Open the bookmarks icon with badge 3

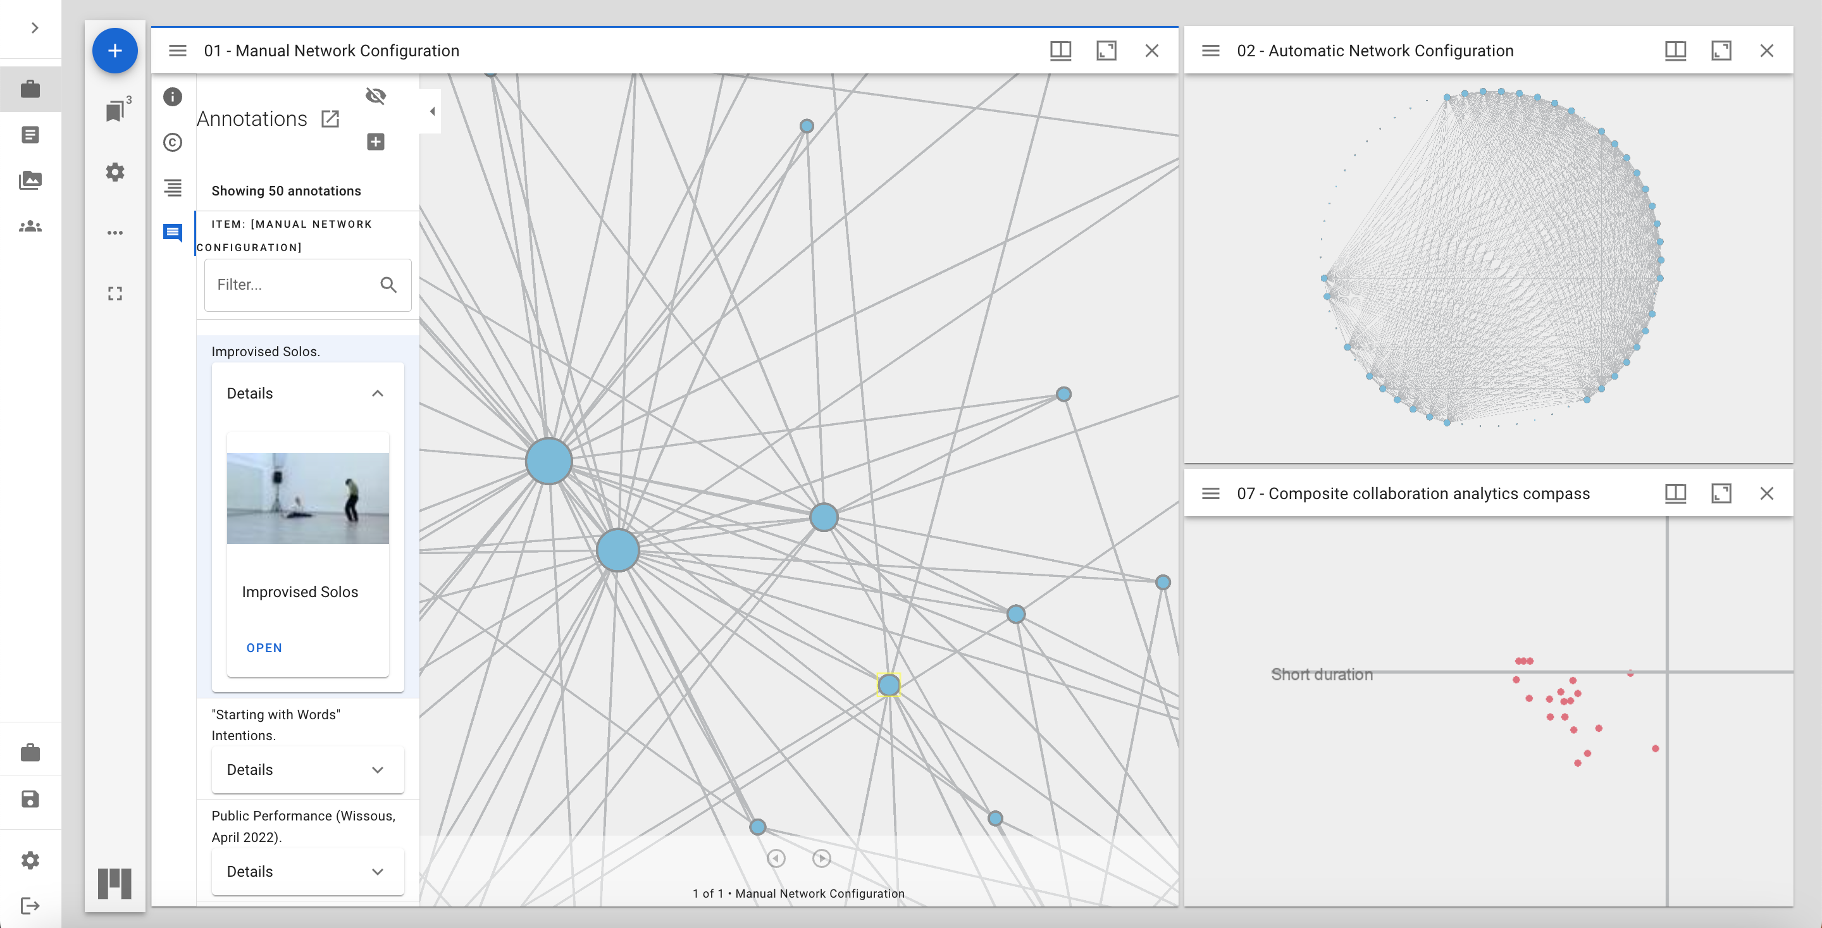(x=116, y=109)
